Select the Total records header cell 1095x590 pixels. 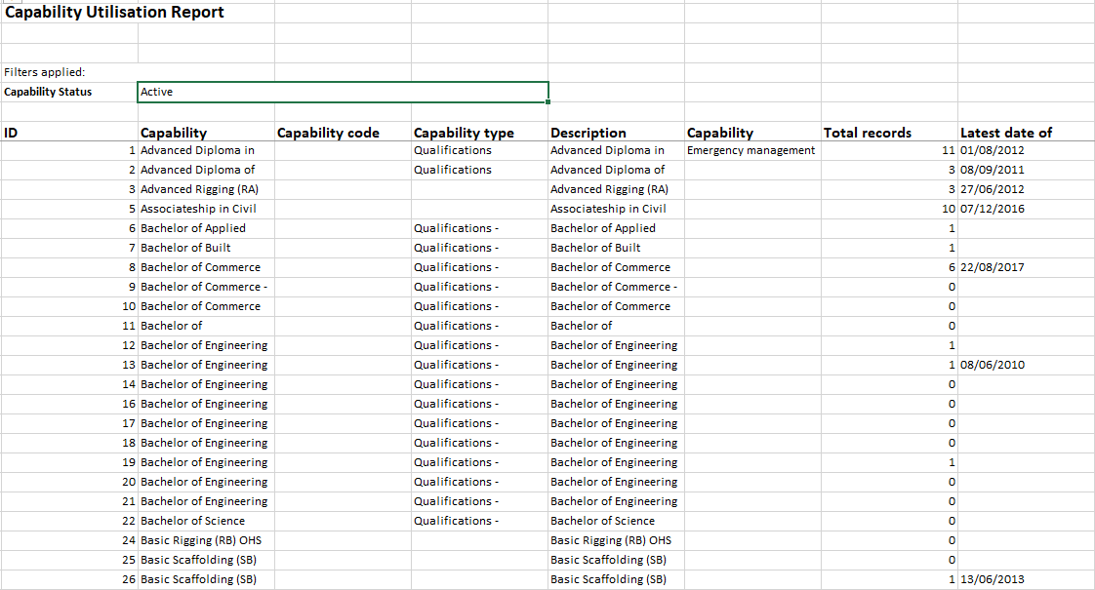click(868, 133)
